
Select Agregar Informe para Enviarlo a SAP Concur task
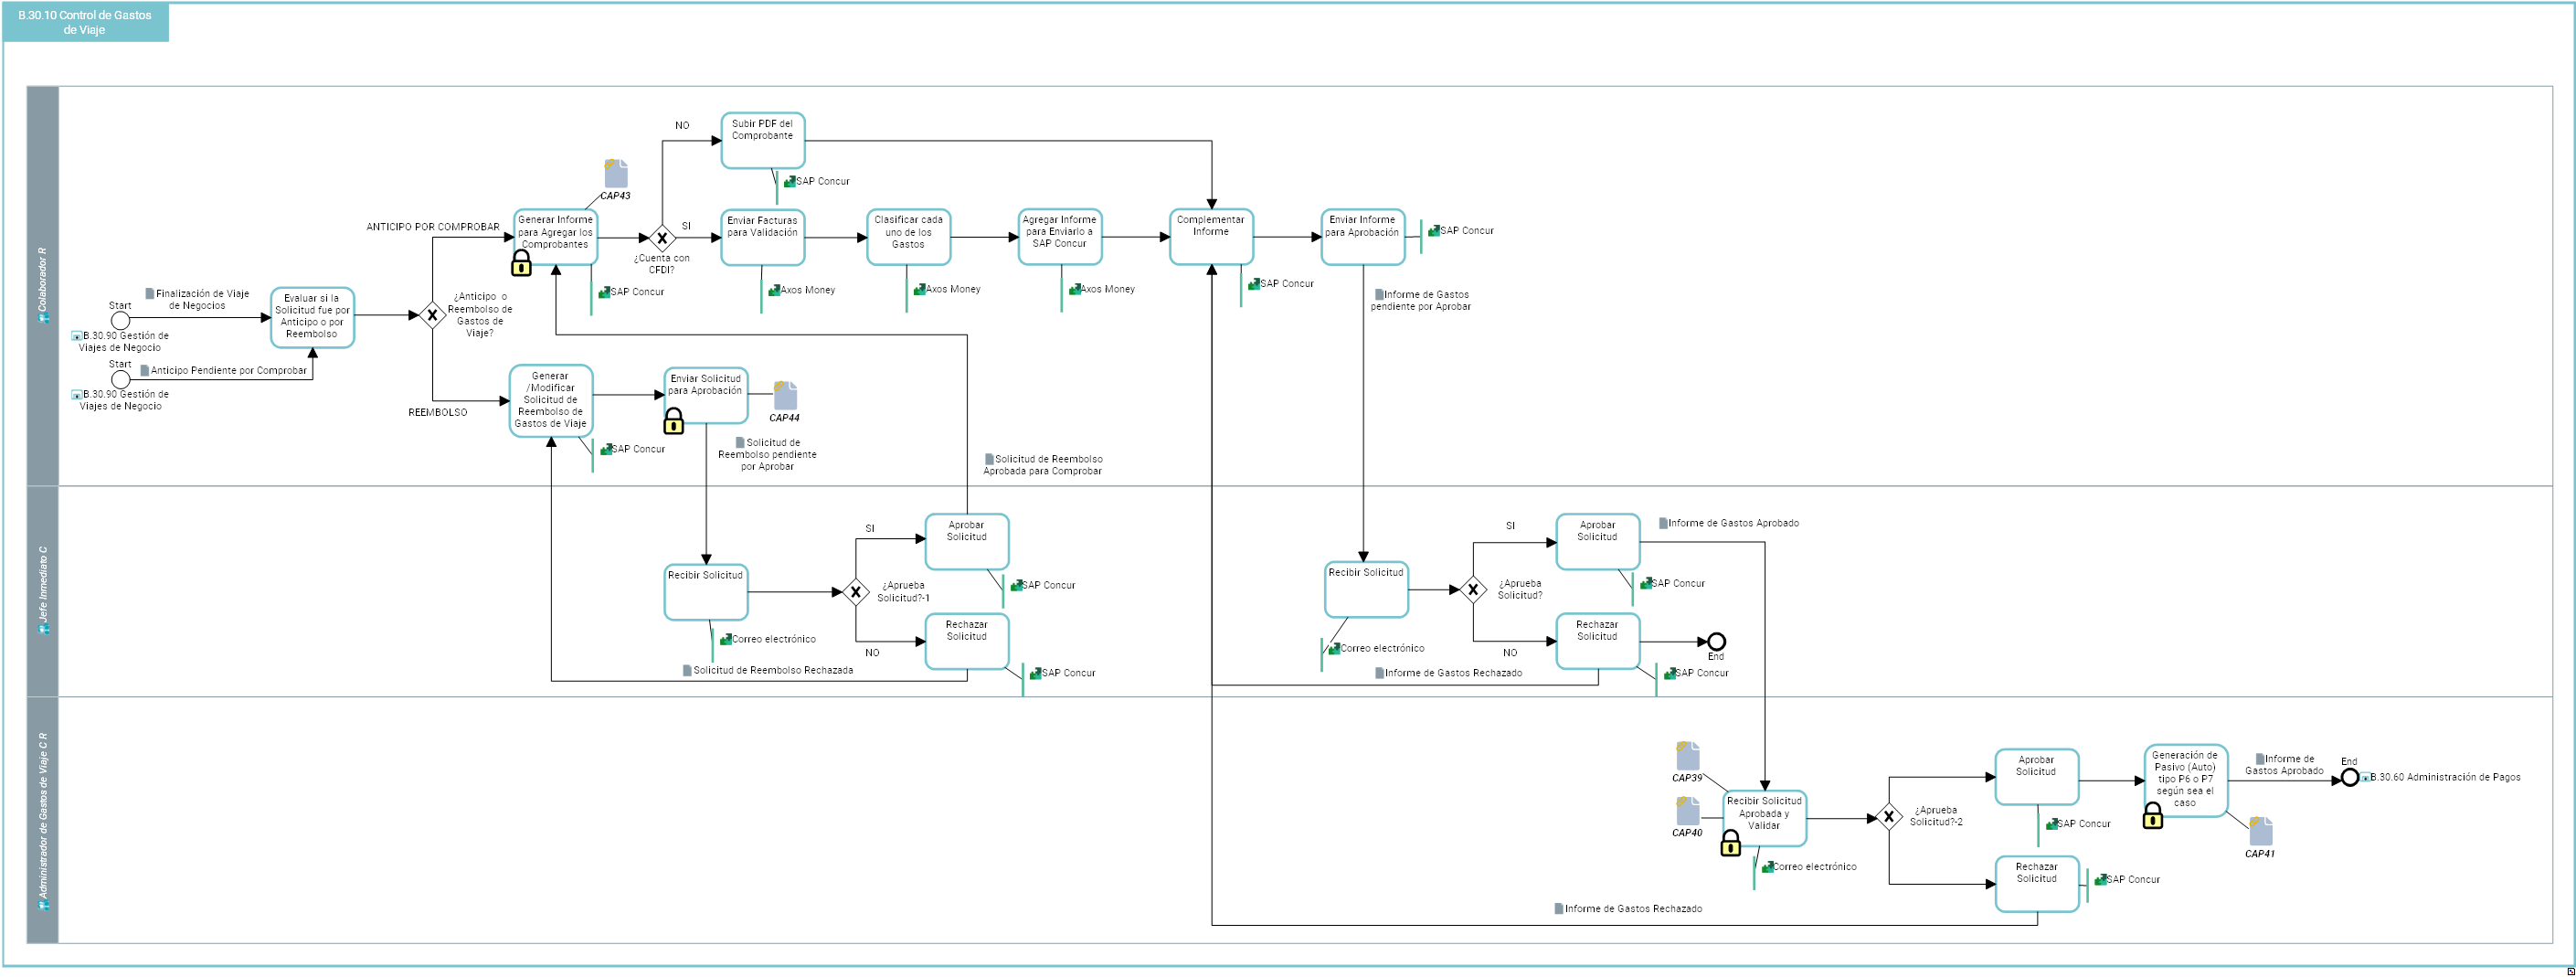1060,237
